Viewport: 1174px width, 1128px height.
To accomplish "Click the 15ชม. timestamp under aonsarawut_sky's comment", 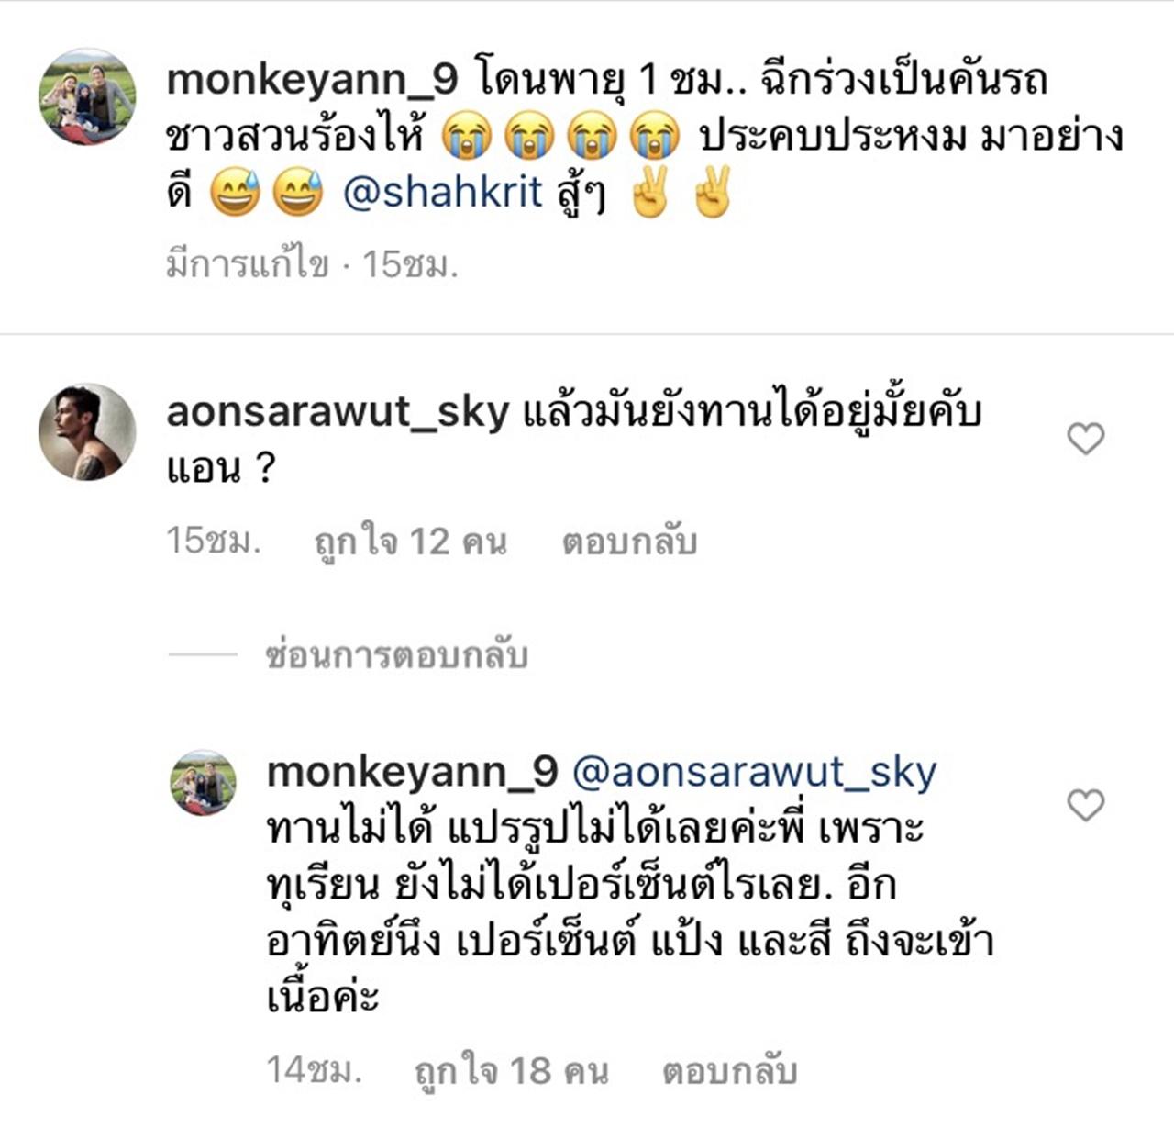I will (214, 541).
